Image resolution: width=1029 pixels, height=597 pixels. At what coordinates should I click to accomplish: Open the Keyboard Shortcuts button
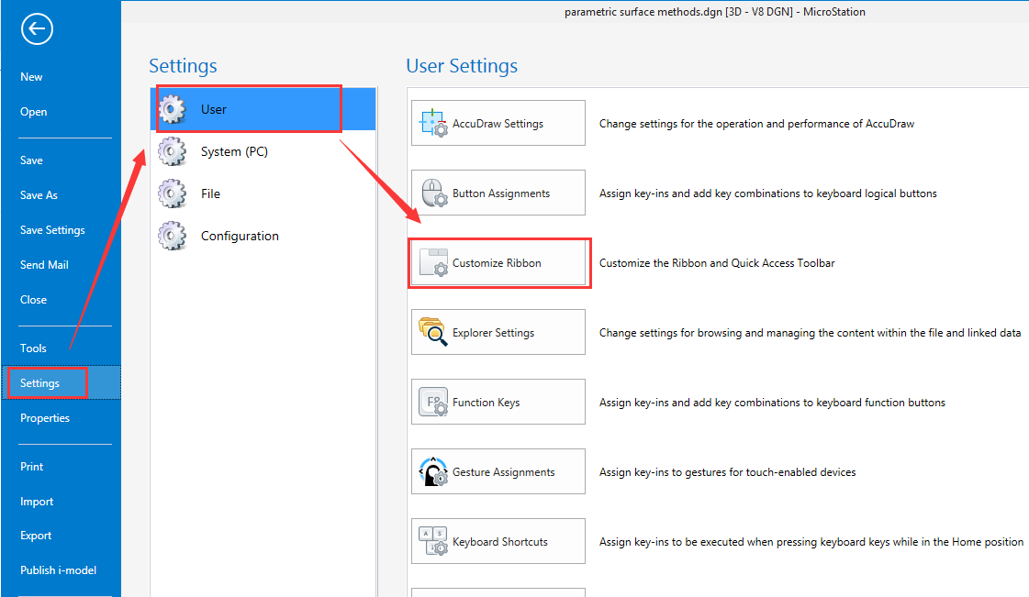click(498, 541)
